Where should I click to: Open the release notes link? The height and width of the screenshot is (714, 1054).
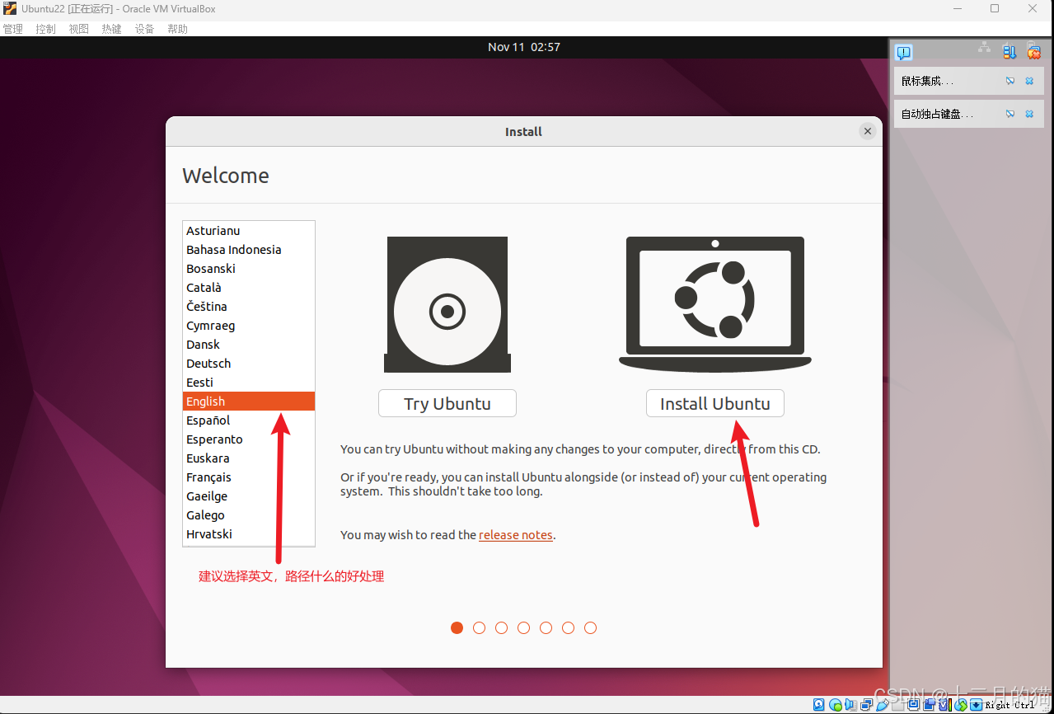tap(516, 534)
